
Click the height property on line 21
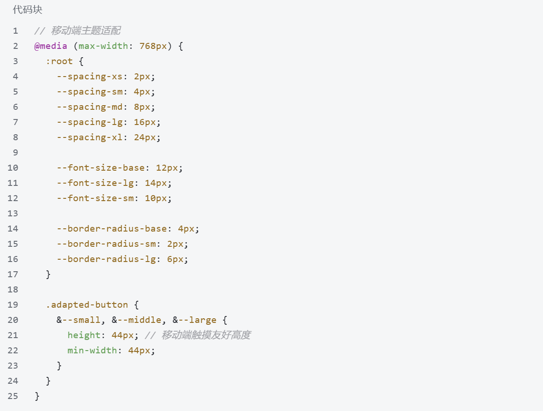[x=84, y=335]
